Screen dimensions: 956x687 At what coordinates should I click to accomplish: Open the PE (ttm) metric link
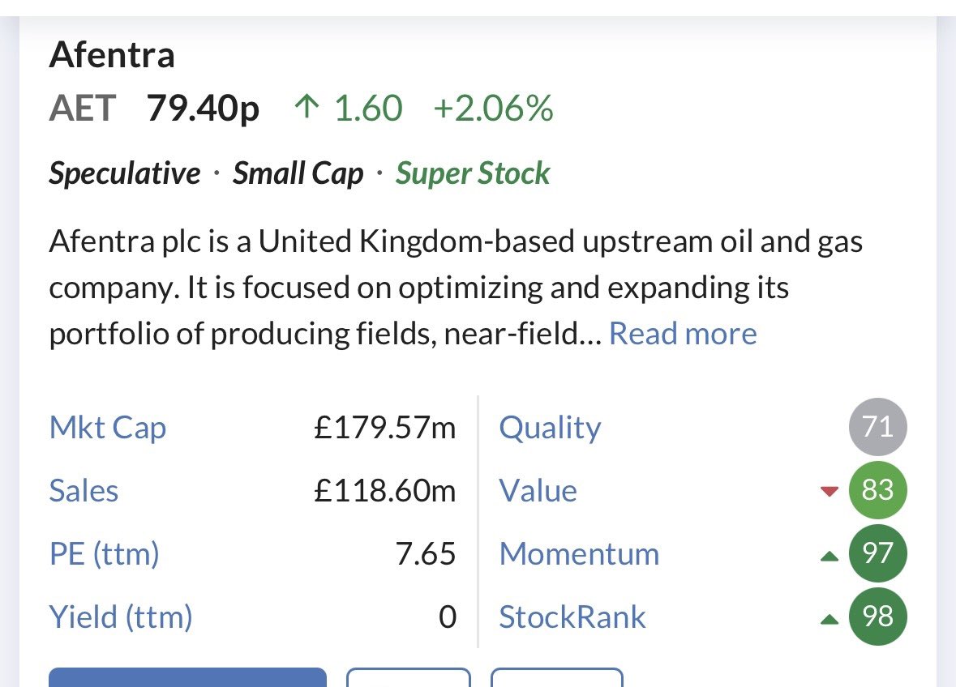[x=105, y=554]
